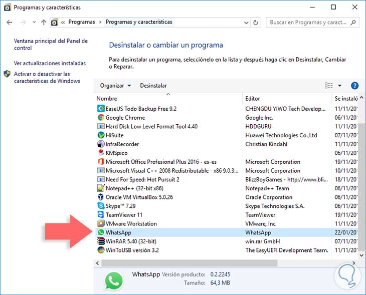Viewport: 366px width, 295px height.
Task: Select the Google Chrome row name
Action: click(125, 118)
